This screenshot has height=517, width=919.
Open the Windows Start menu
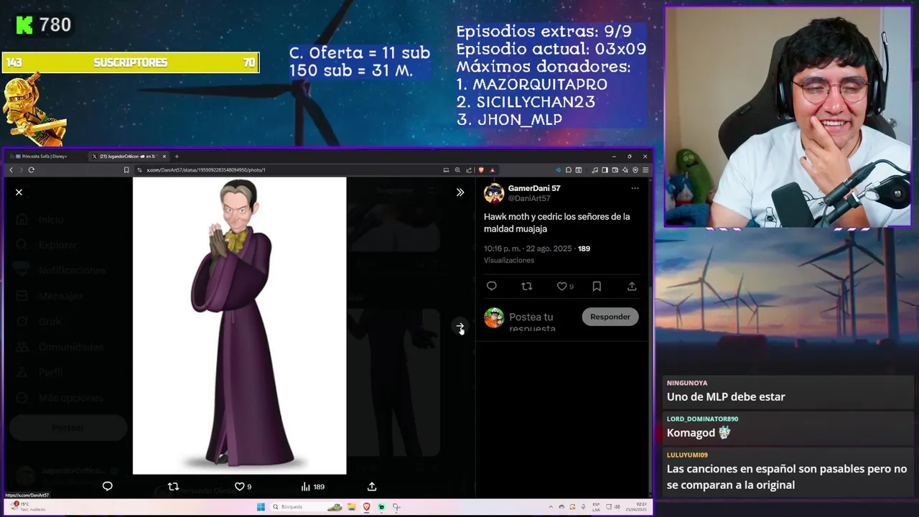[261, 507]
